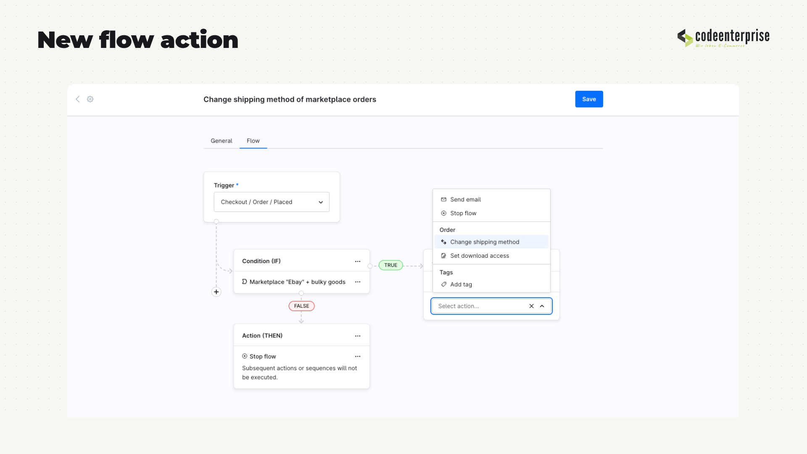
Task: Click the plus add-sequence button
Action: [216, 292]
